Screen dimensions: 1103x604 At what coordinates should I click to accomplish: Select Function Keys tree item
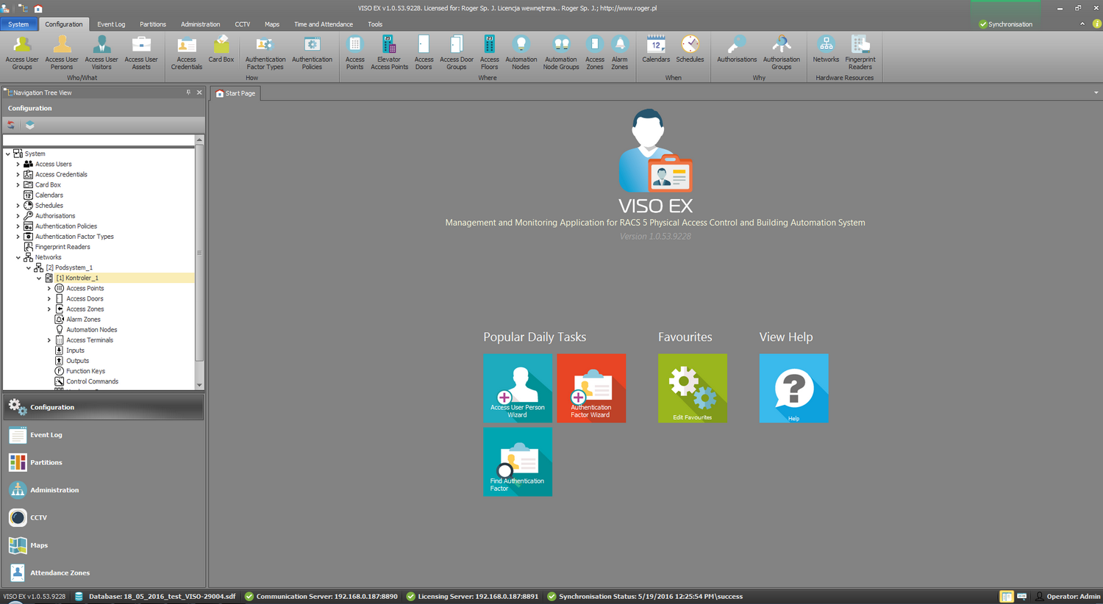pos(85,371)
